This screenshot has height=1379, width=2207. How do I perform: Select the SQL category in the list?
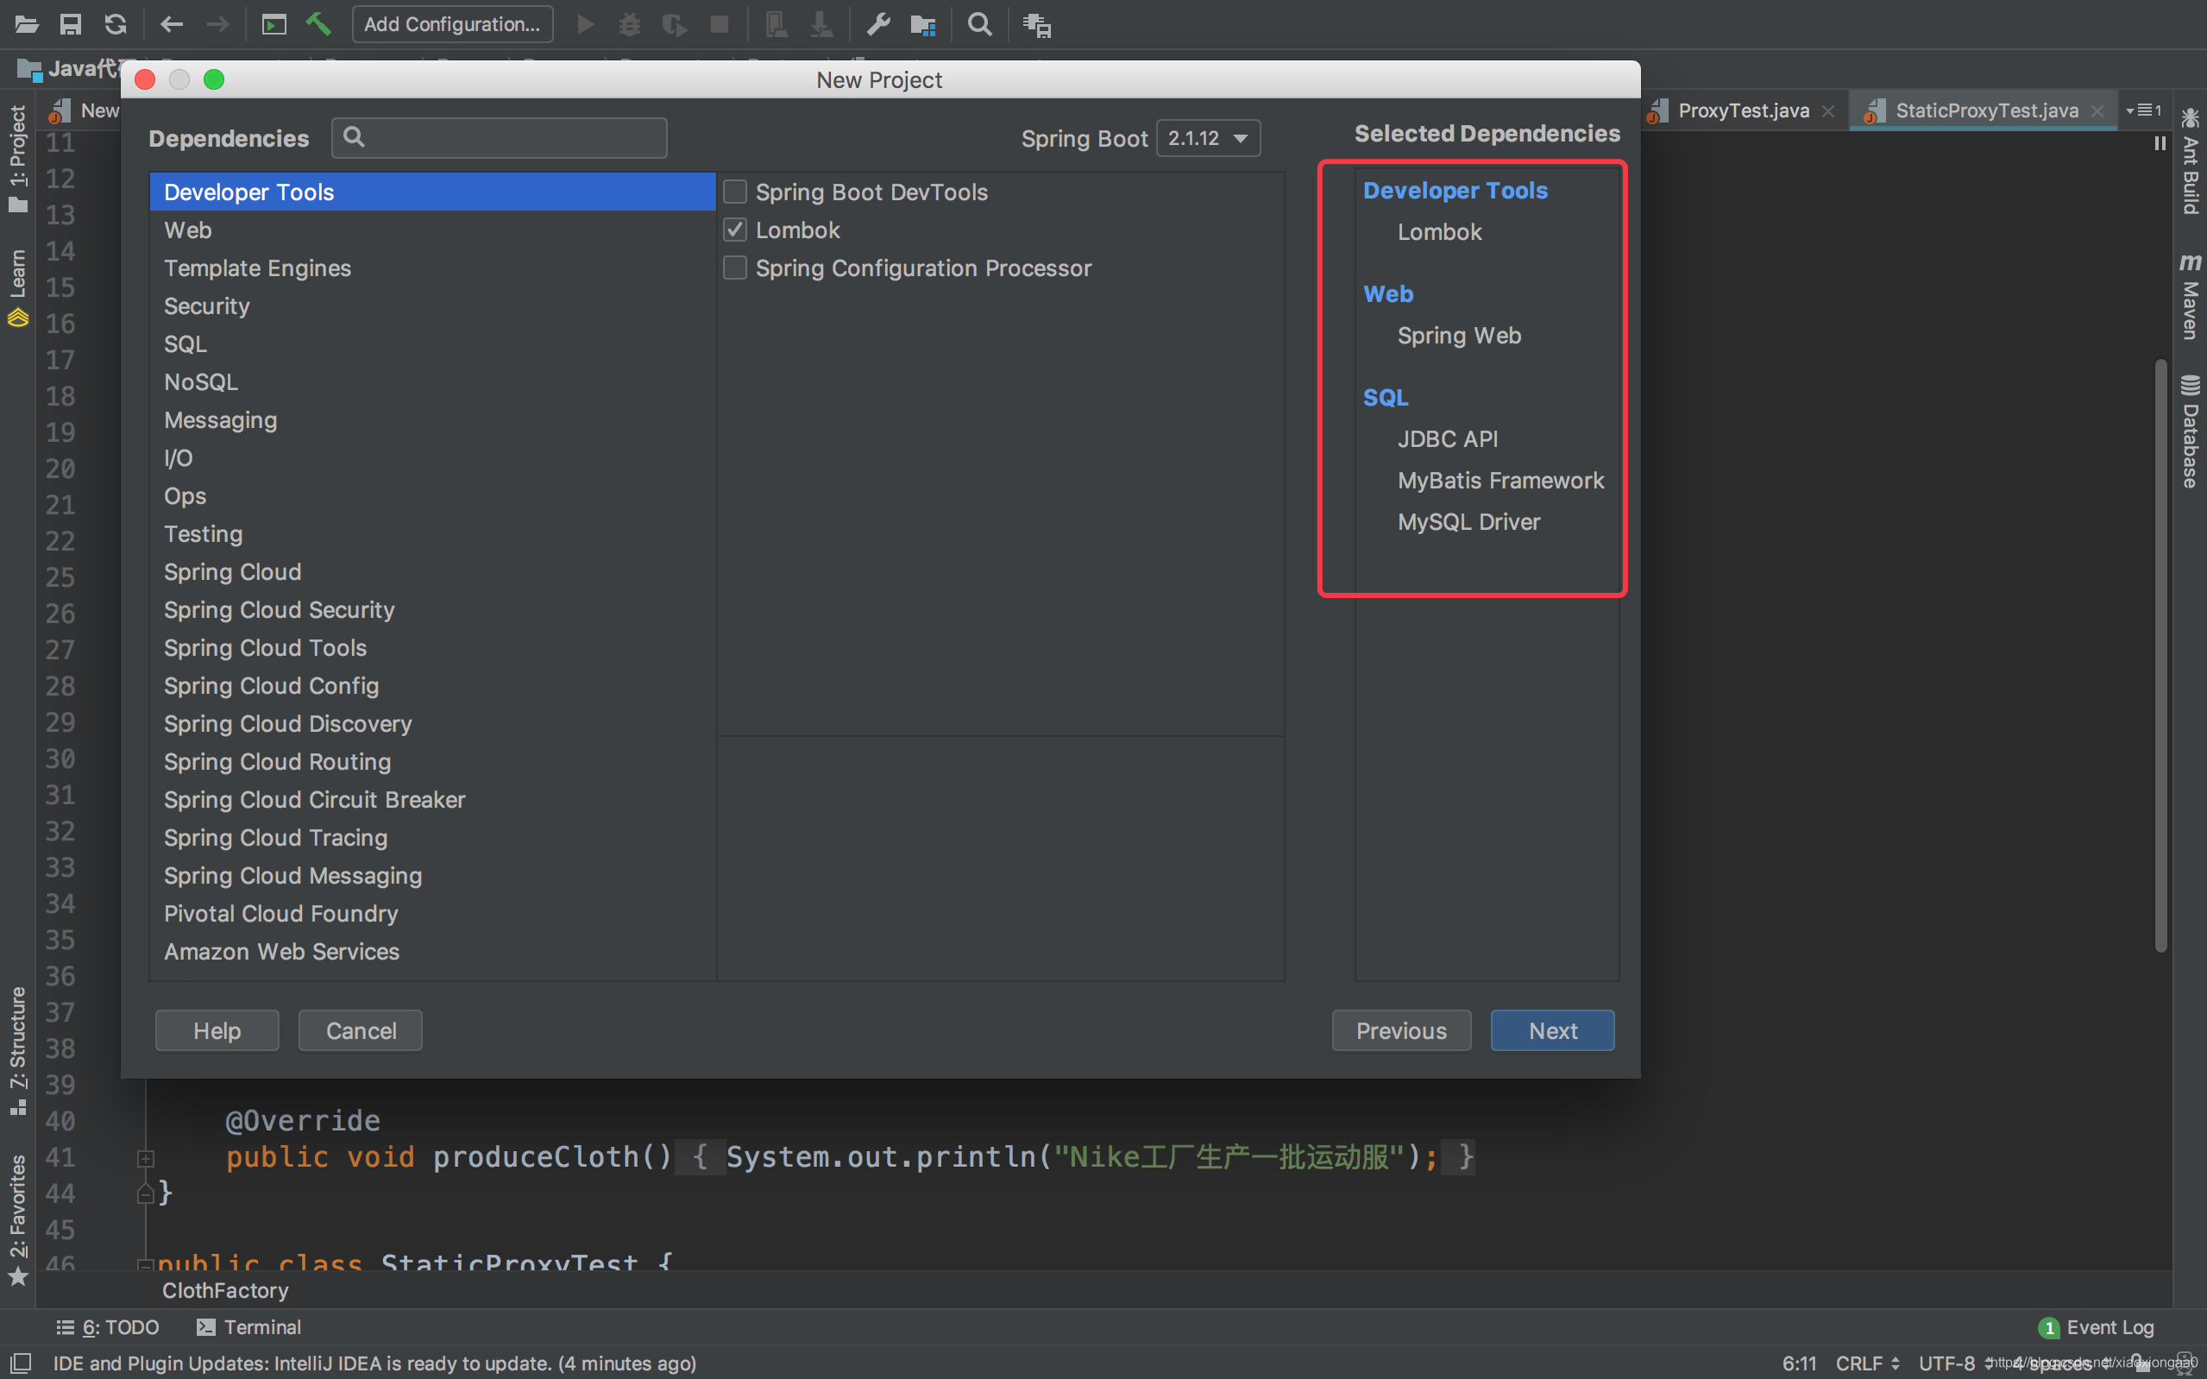(186, 343)
